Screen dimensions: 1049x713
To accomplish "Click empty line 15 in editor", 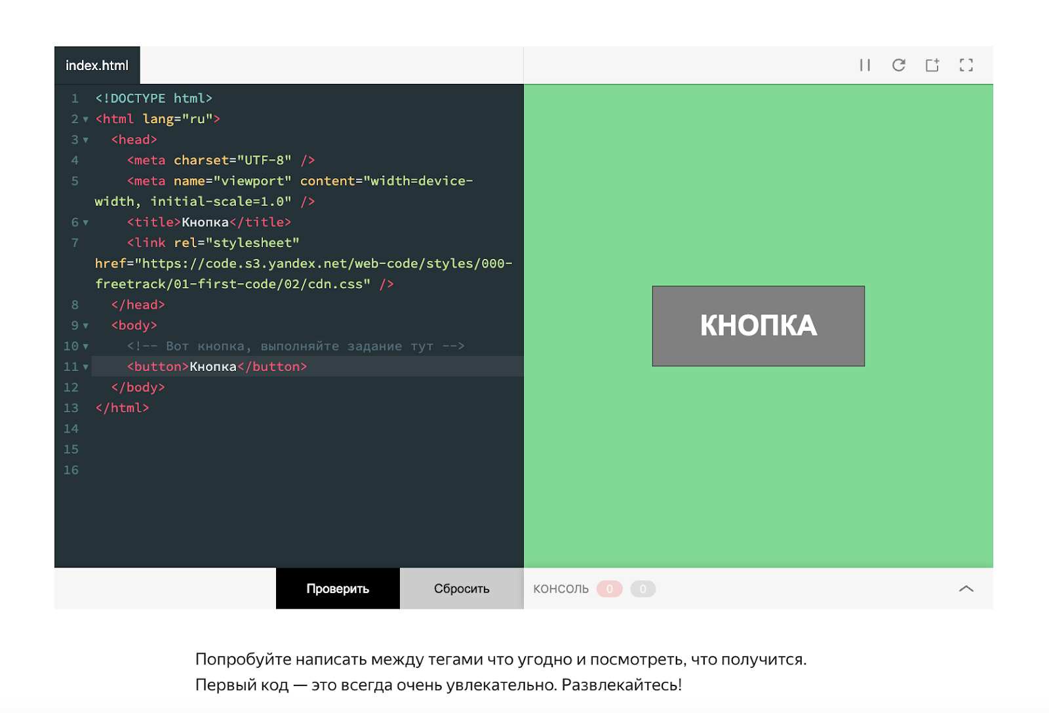I will pyautogui.click(x=262, y=450).
